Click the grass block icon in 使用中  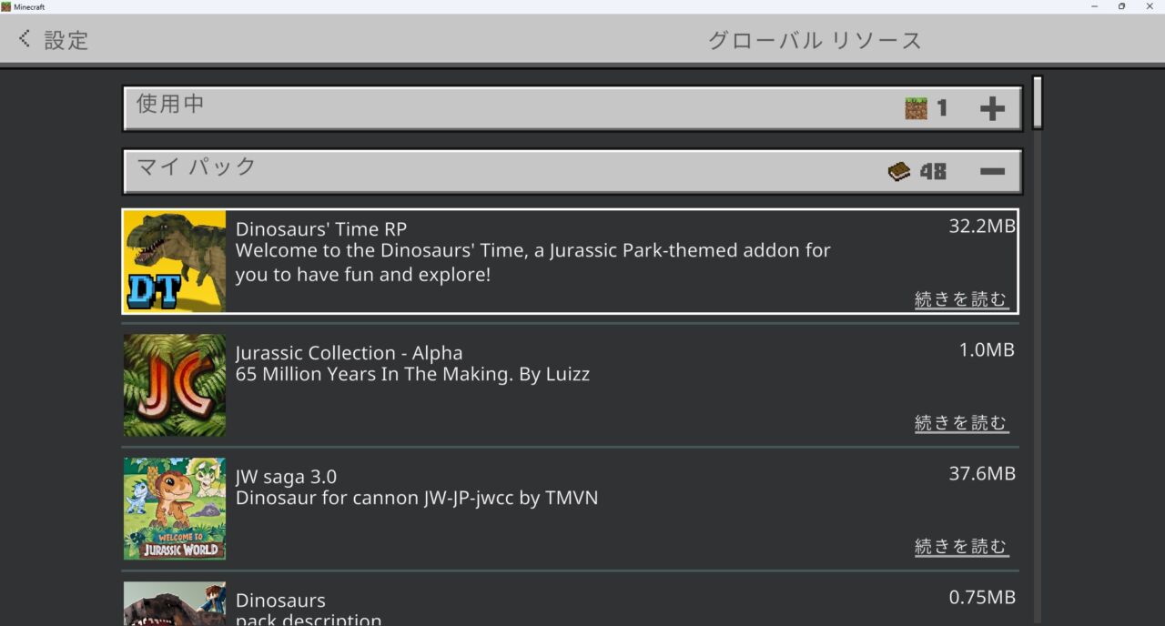pos(916,108)
